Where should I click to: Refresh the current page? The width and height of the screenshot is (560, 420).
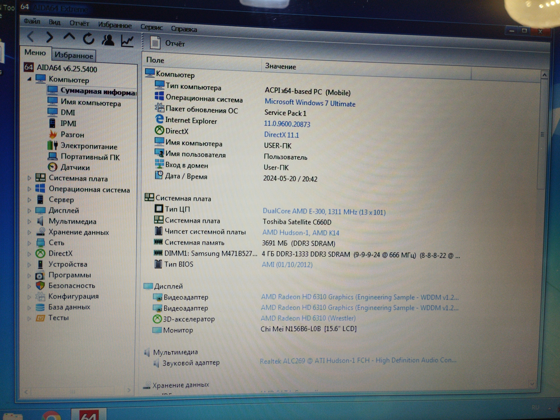[89, 39]
